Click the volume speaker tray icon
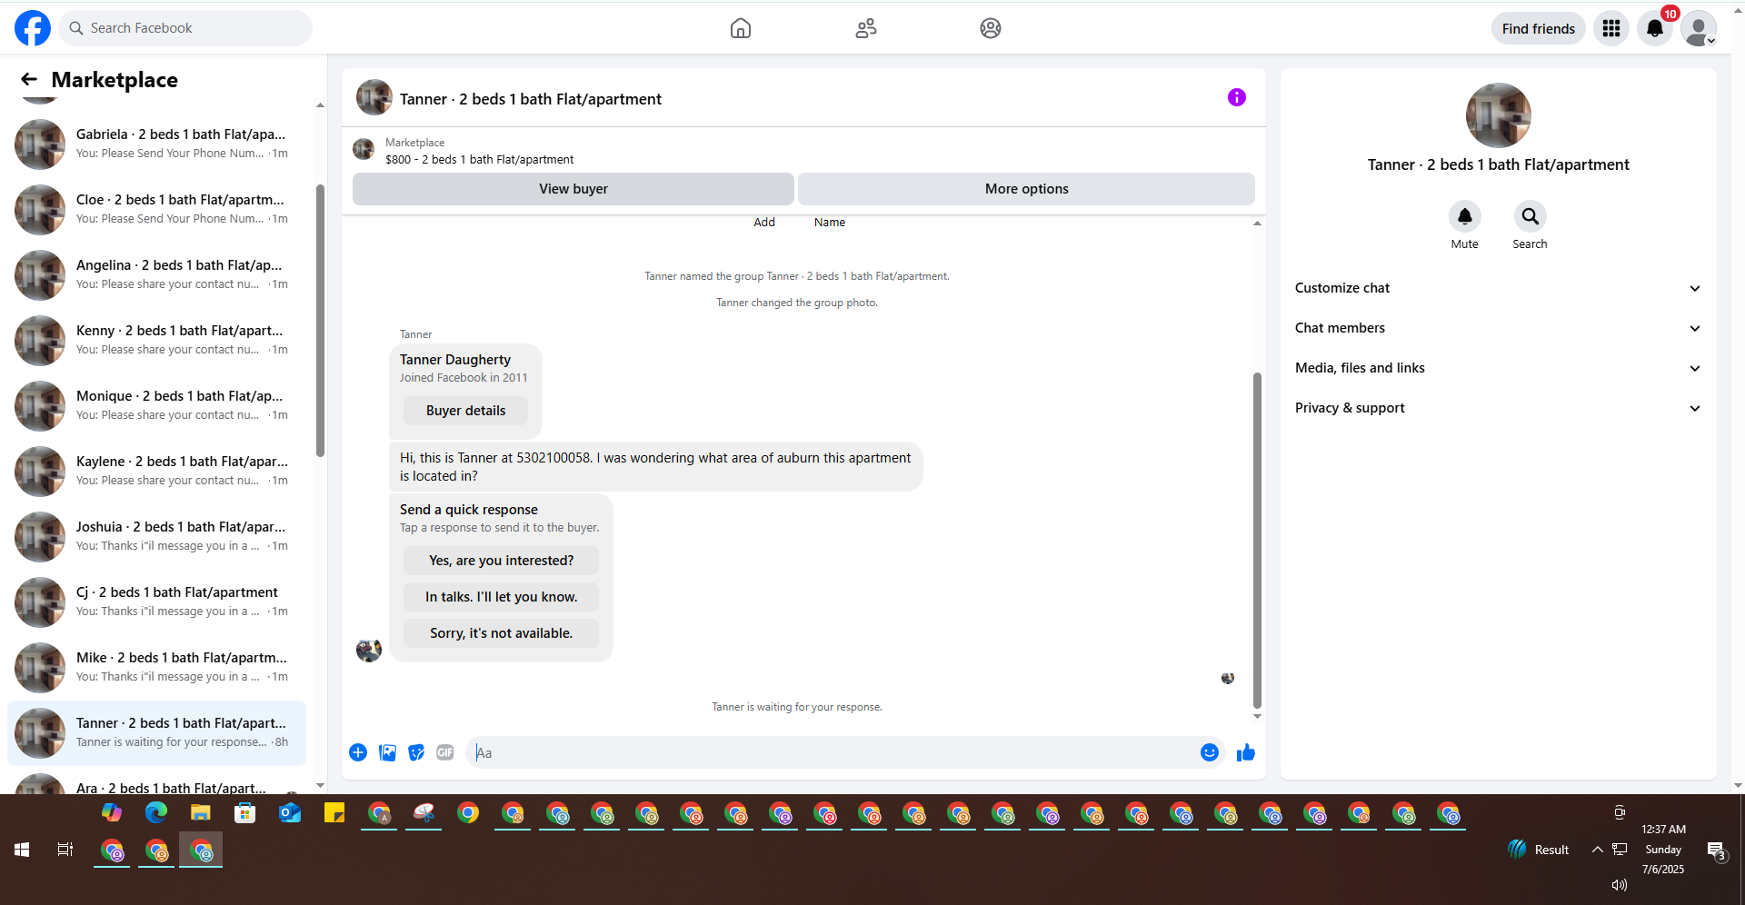Screen dimensions: 1745x905 click(1619, 885)
